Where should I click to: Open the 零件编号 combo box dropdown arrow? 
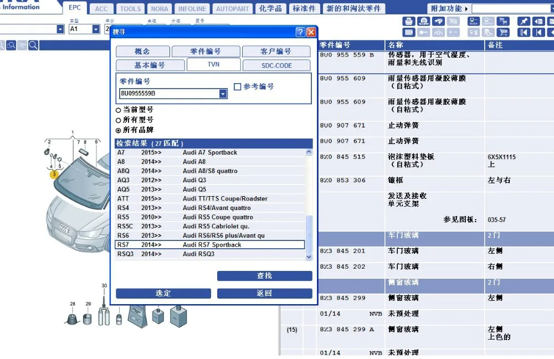(x=223, y=94)
